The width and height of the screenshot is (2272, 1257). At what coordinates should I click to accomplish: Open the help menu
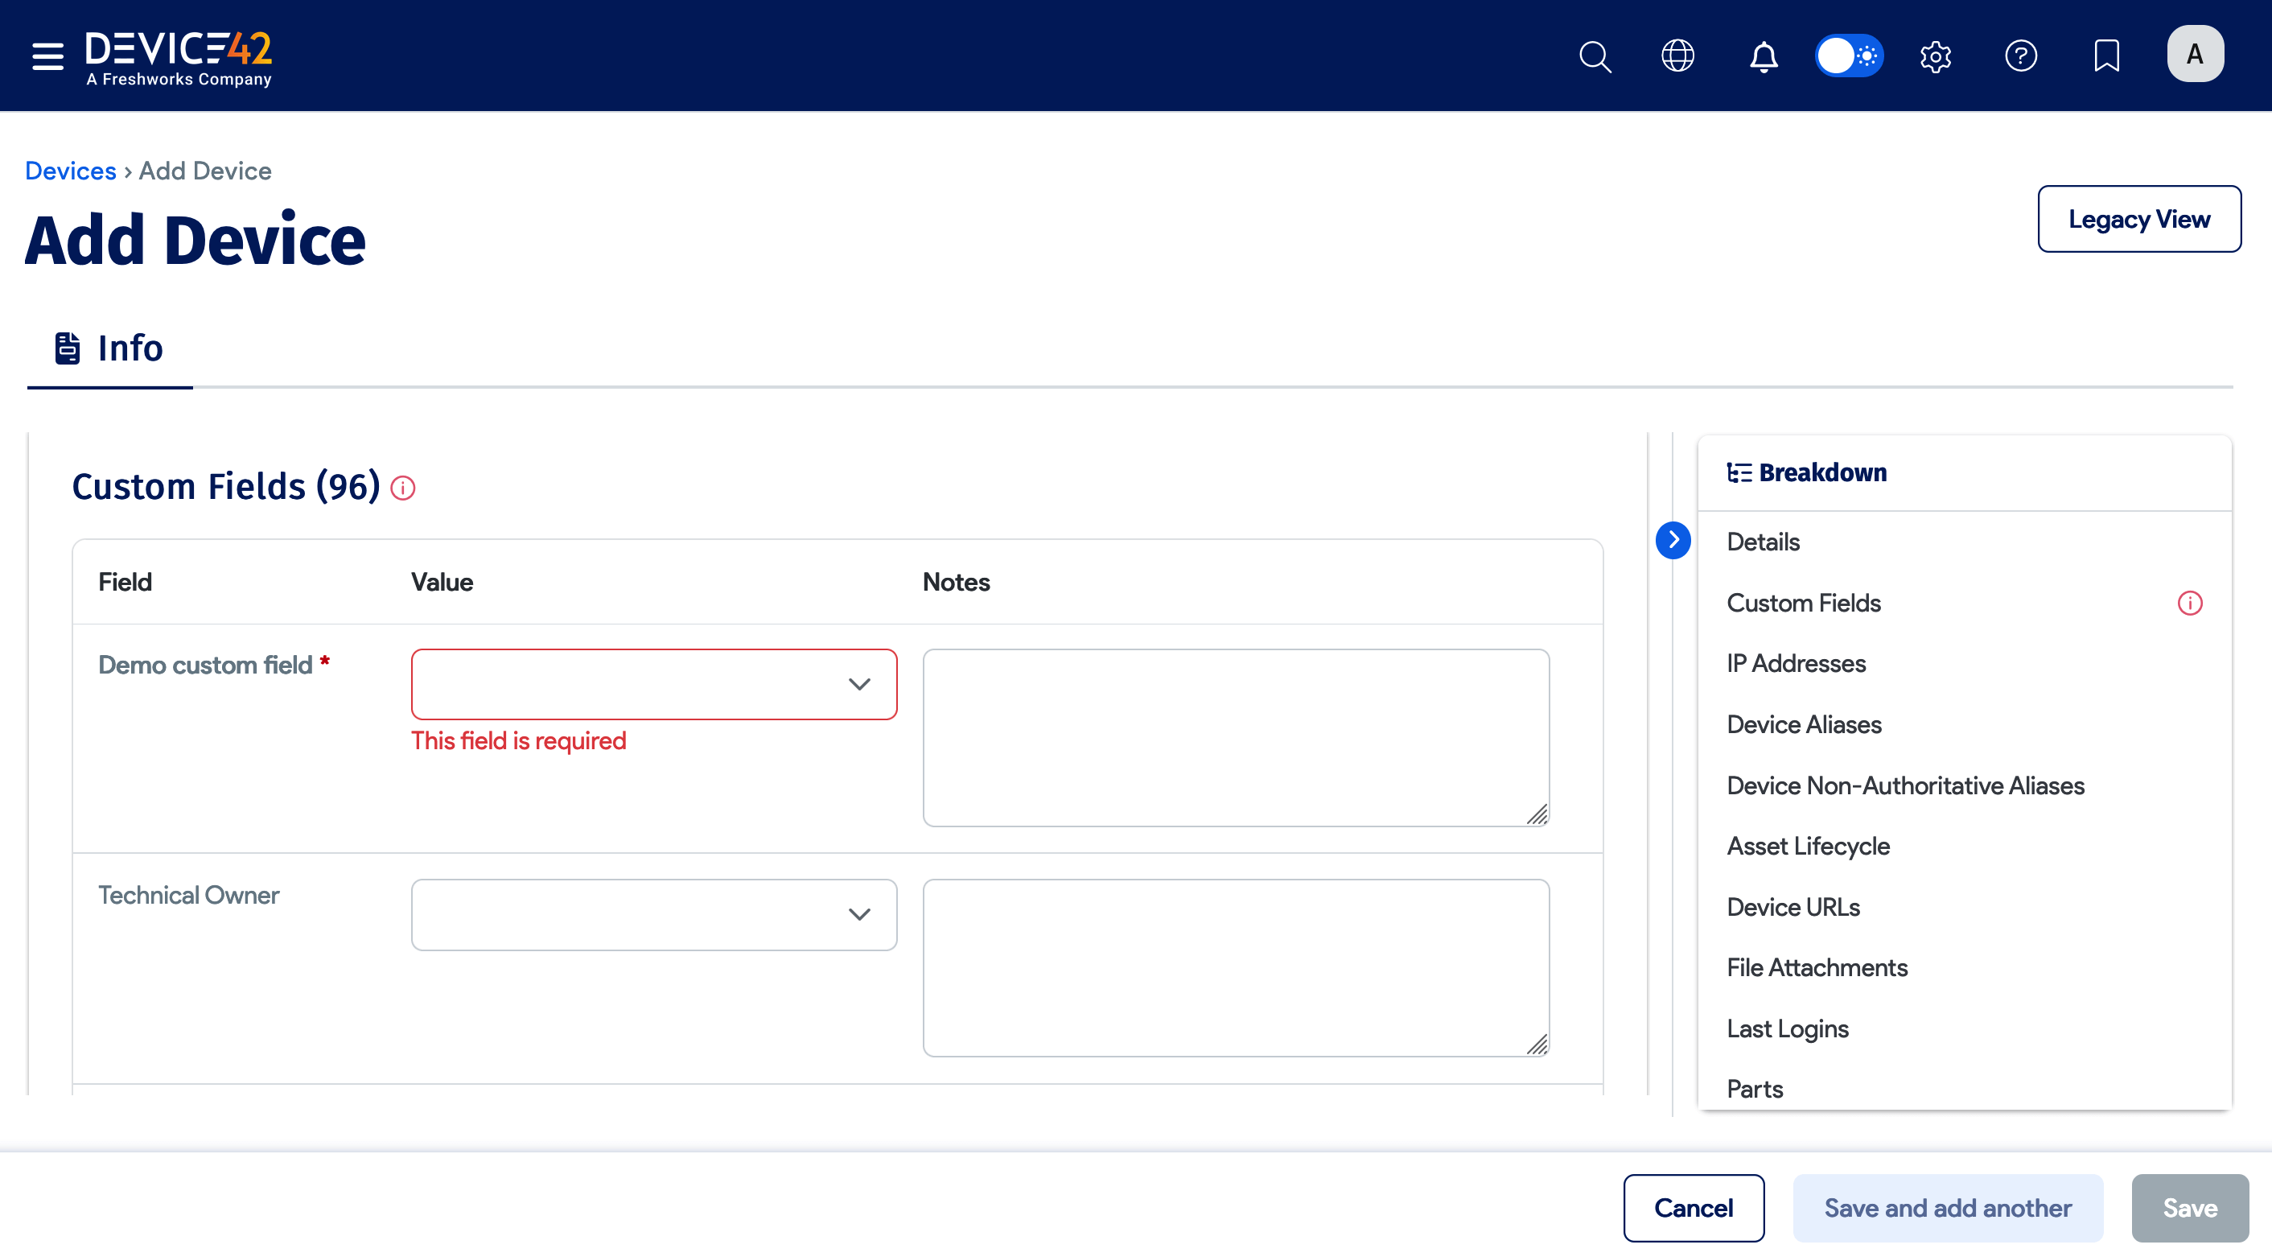(x=2022, y=56)
